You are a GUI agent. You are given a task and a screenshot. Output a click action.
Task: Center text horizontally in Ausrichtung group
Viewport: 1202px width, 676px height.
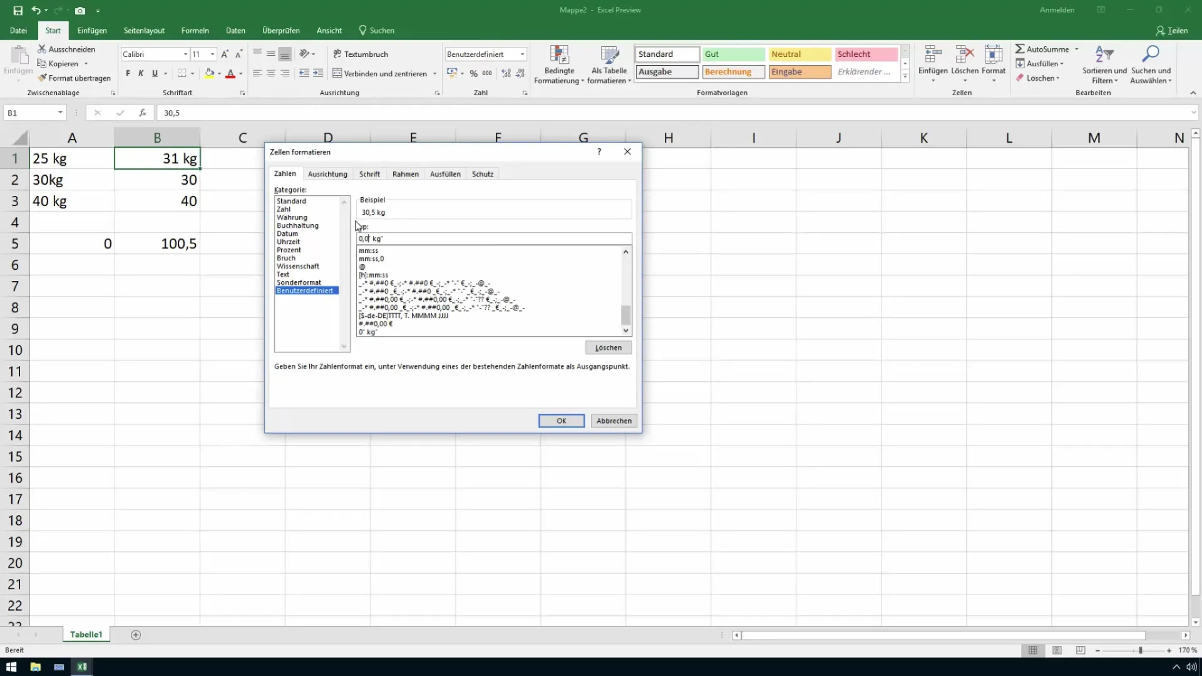(271, 73)
